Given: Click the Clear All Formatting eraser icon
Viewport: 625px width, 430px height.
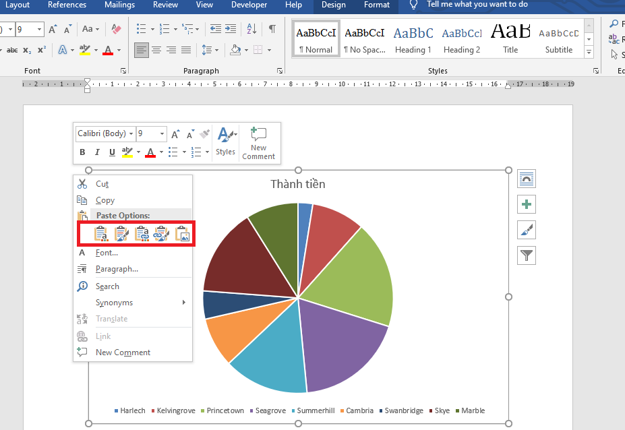Looking at the screenshot, I should [x=116, y=29].
